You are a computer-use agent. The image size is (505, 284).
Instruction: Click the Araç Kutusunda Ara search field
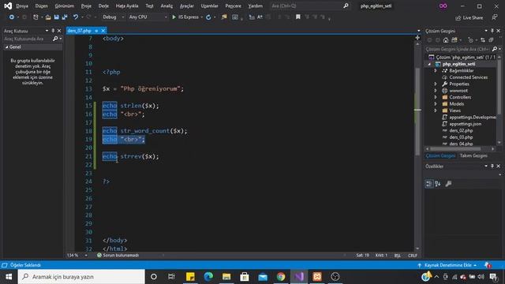pos(28,39)
